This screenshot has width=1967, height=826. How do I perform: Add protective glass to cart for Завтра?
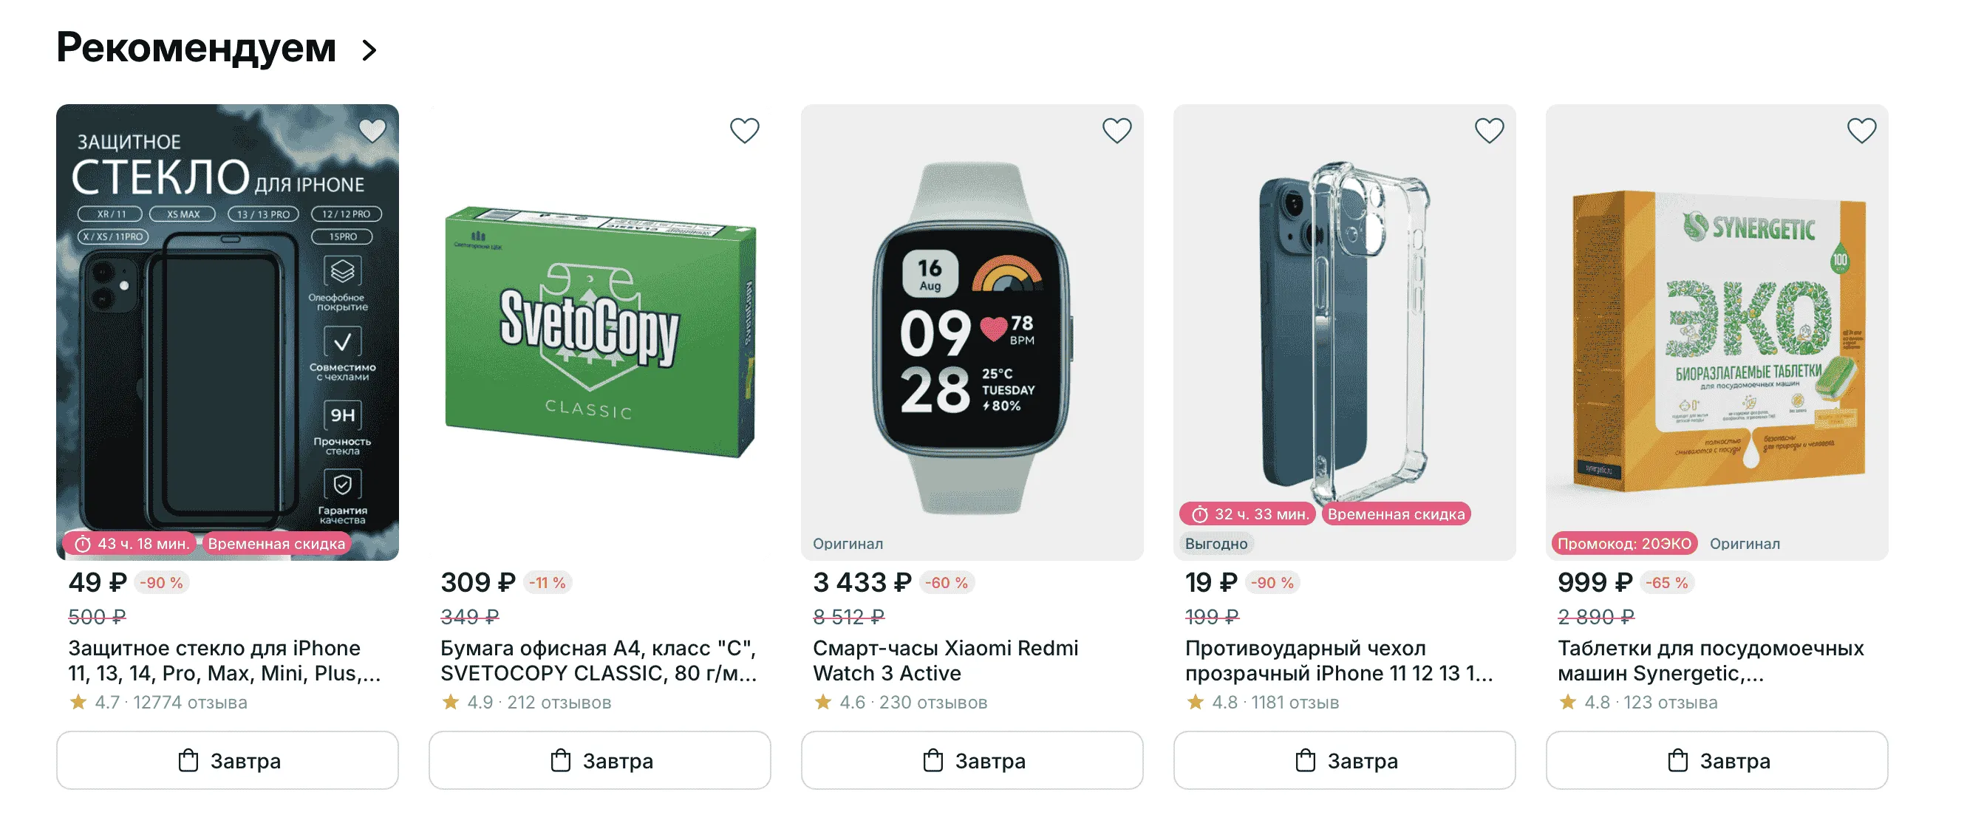228,760
